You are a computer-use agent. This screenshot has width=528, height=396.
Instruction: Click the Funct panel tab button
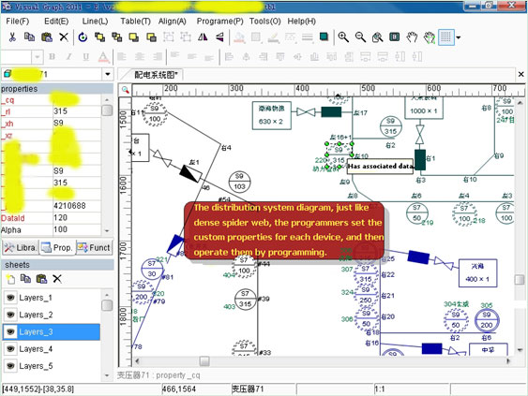(x=94, y=248)
